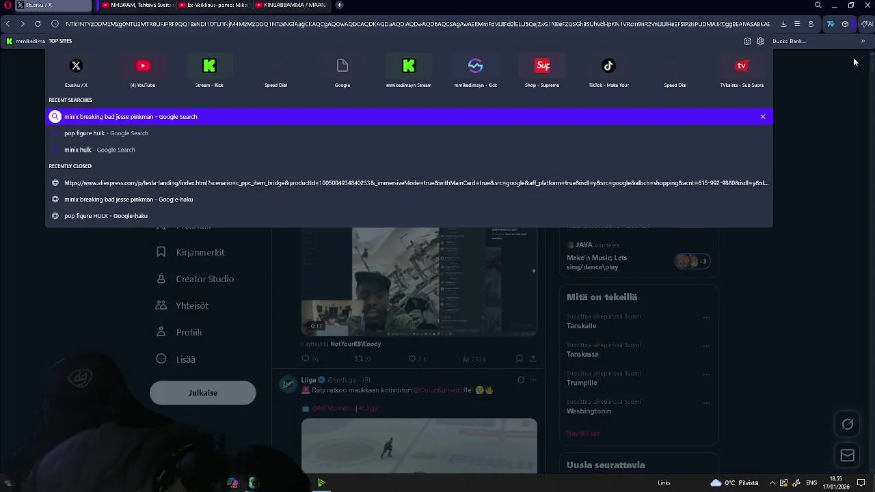The image size is (875, 492).
Task: Switch to the KINGABBAMMA YouTube tab
Action: click(x=290, y=5)
